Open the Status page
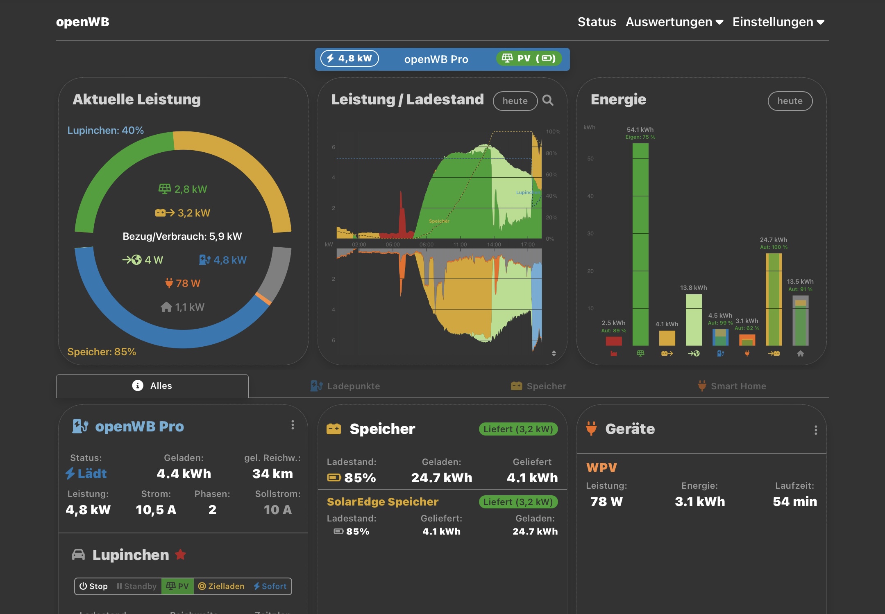Image resolution: width=885 pixels, height=614 pixels. 597,22
